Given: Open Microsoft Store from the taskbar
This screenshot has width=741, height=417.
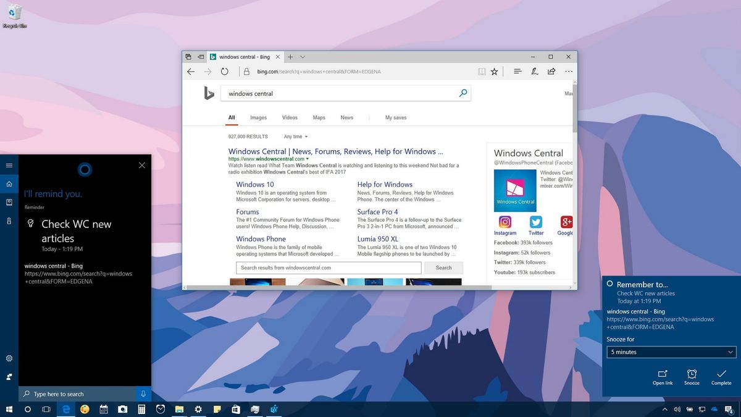Looking at the screenshot, I should pyautogui.click(x=235, y=409).
